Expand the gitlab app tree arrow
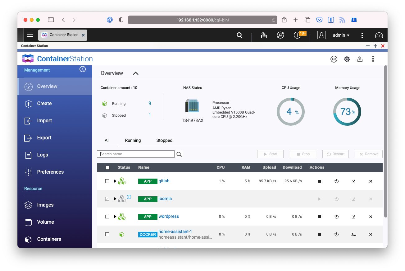This screenshot has width=405, height=271. pyautogui.click(x=115, y=181)
